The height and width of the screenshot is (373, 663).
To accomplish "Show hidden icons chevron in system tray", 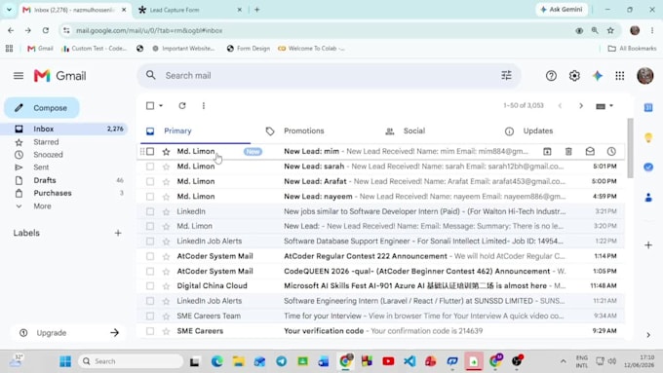I will pyautogui.click(x=563, y=361).
